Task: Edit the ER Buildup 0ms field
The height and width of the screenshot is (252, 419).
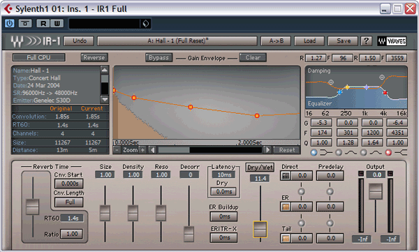Action: pyautogui.click(x=223, y=216)
